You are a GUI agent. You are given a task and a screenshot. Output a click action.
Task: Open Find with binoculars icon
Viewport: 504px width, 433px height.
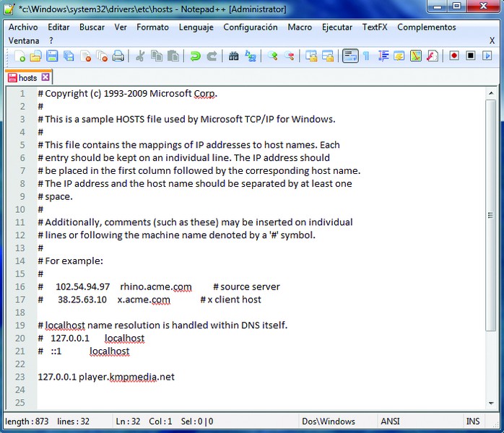pyautogui.click(x=234, y=56)
